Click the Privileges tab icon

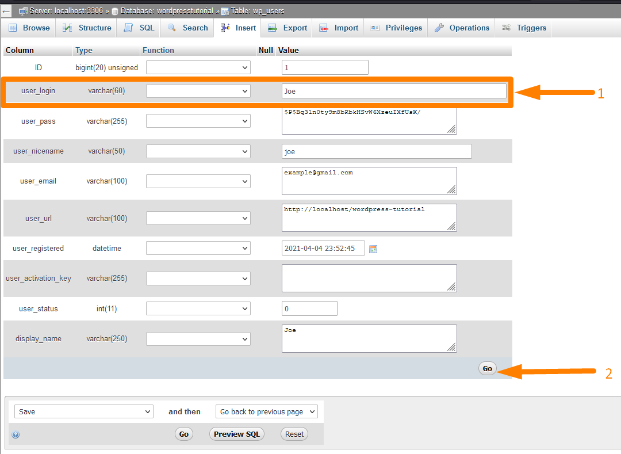[x=375, y=28]
